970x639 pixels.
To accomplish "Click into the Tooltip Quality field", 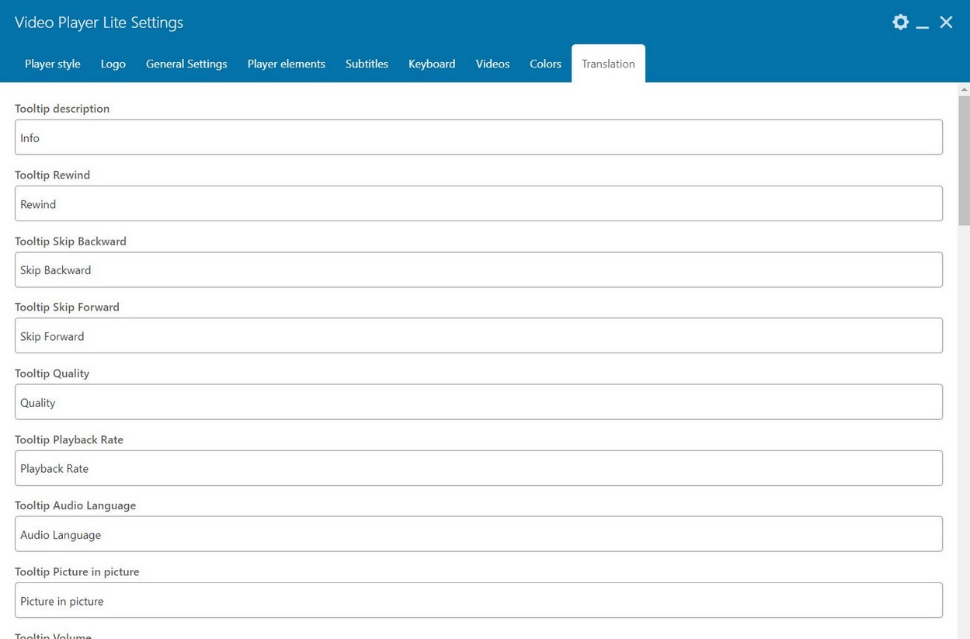I will 478,402.
